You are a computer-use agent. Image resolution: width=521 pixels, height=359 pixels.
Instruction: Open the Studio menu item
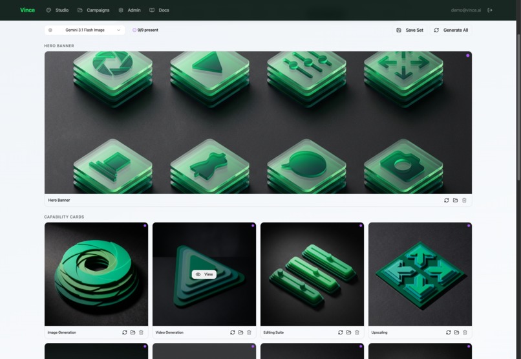(x=58, y=10)
